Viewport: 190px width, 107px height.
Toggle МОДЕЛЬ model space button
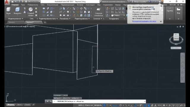click(98, 105)
